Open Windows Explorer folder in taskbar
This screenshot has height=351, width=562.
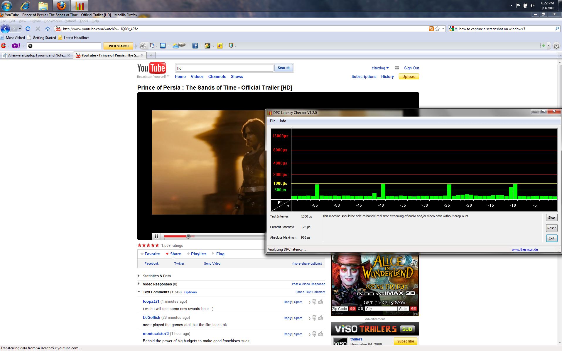pos(43,6)
